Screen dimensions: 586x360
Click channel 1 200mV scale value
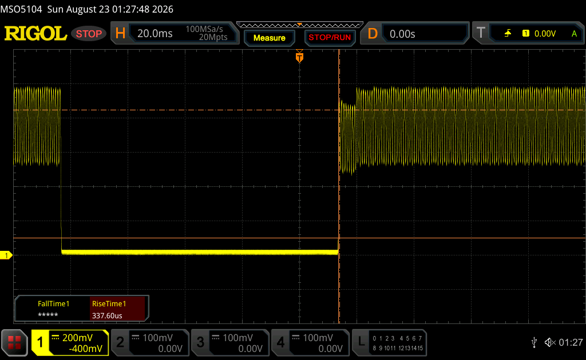77,338
